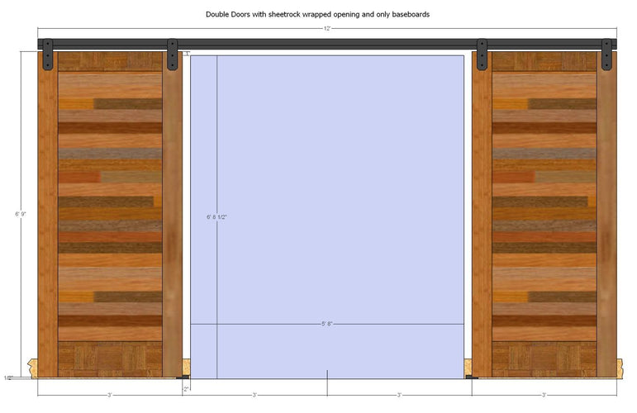637x413 pixels.
Task: Click the left door's right roller hanger
Action: [173, 55]
